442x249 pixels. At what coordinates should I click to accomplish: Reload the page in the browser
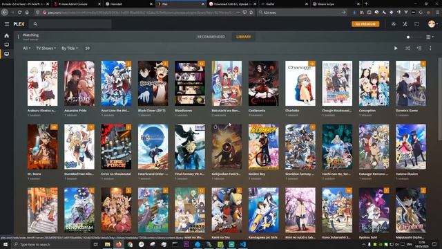click(x=20, y=12)
